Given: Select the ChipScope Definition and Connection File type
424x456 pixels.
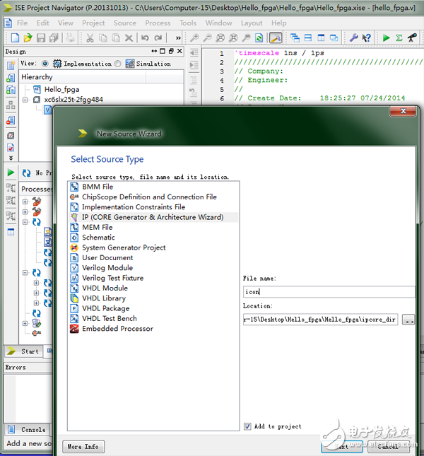Looking at the screenshot, I should pyautogui.click(x=149, y=197).
